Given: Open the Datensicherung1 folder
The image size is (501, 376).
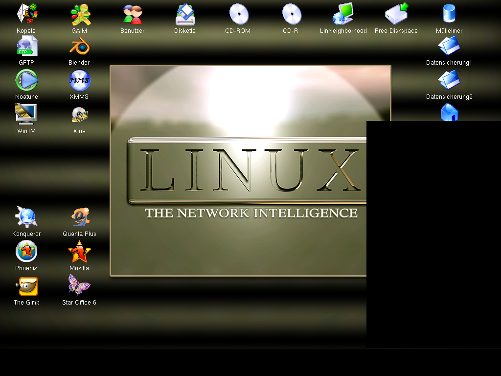Looking at the screenshot, I should pyautogui.click(x=449, y=46).
